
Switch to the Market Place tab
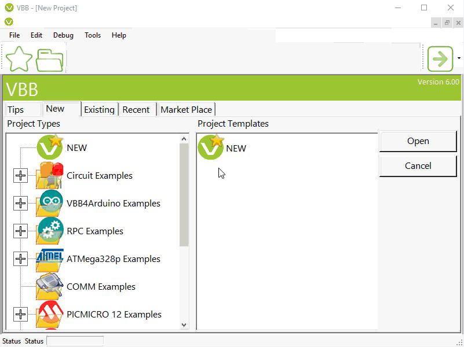click(x=187, y=109)
